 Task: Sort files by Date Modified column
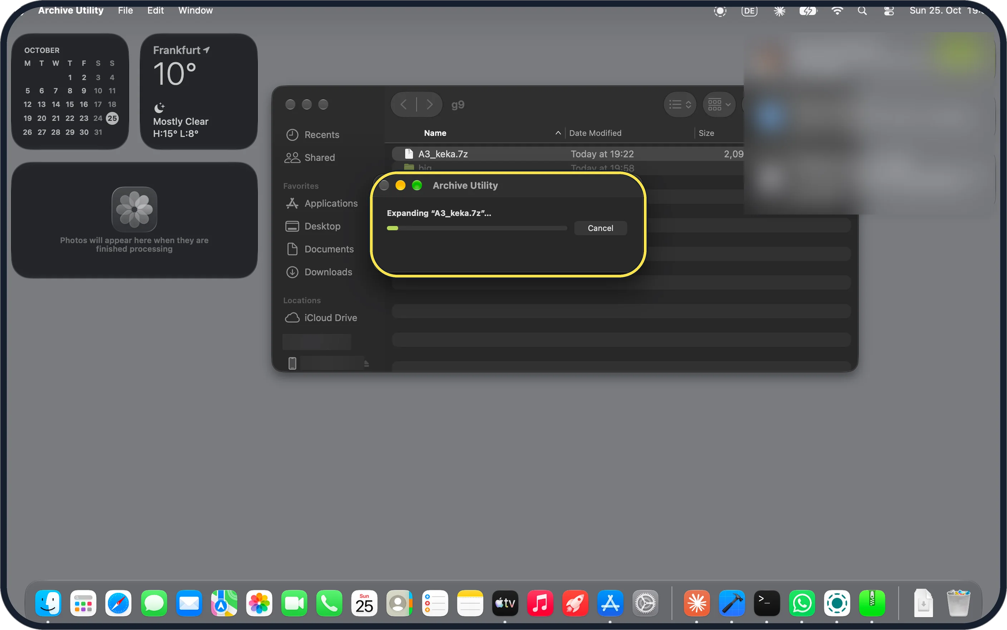(x=595, y=133)
